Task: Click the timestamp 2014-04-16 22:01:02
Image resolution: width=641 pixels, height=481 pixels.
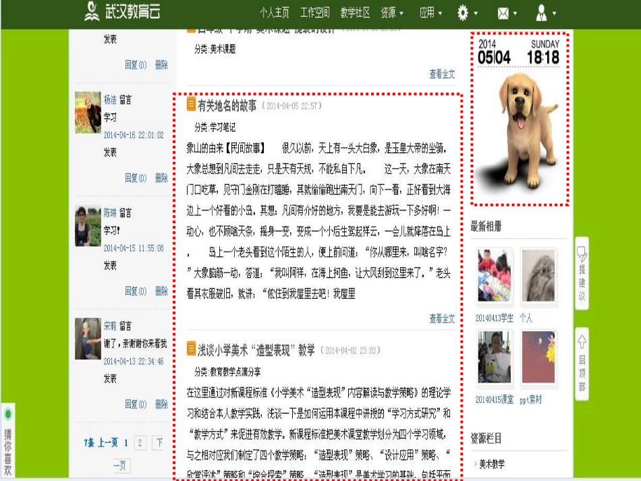Action: coord(134,136)
